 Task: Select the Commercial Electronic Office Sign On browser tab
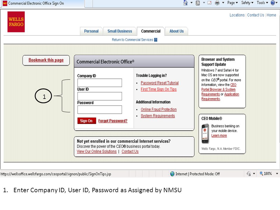coord(43,3)
